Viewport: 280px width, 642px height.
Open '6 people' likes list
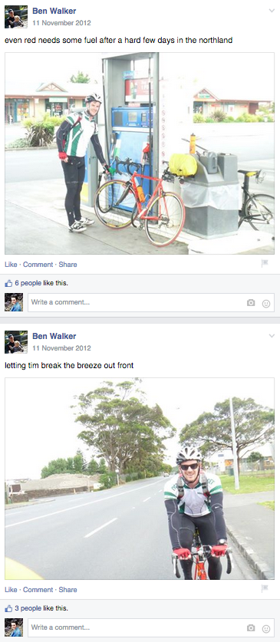(x=28, y=283)
